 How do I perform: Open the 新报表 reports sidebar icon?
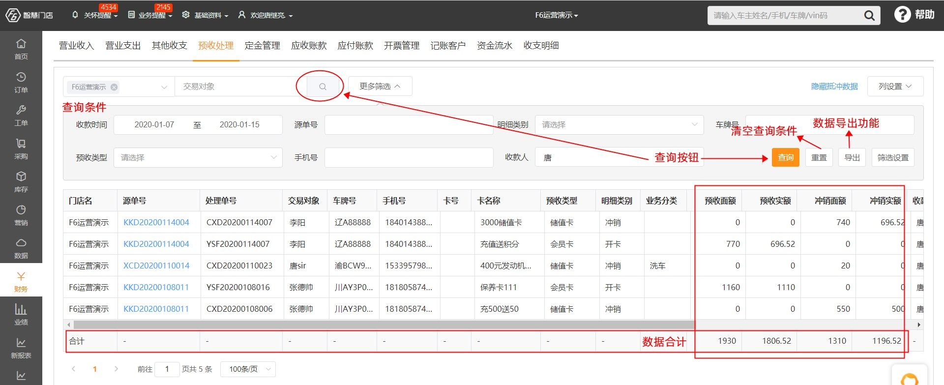click(21, 348)
